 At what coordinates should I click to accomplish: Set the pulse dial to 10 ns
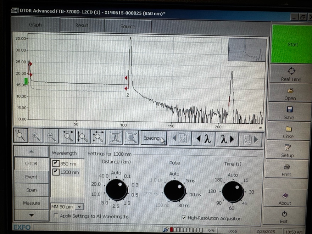coord(195,194)
